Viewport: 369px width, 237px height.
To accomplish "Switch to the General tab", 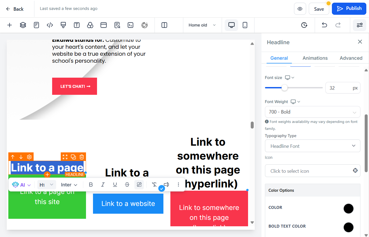I will 279,58.
